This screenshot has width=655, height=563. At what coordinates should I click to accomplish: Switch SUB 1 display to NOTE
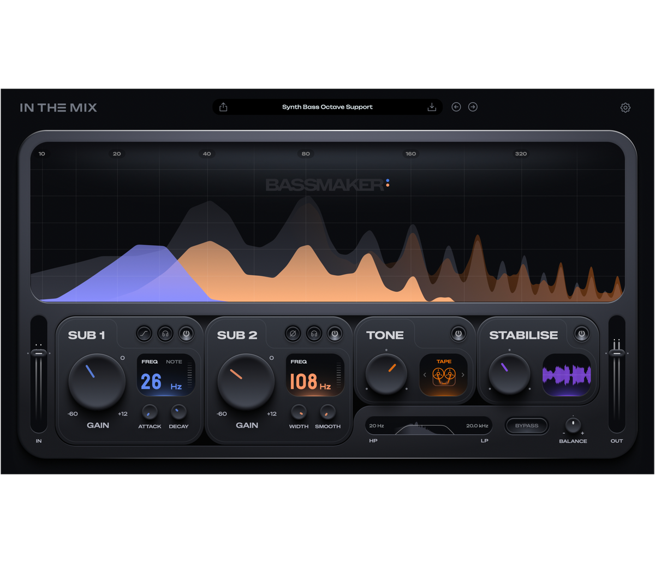coord(174,361)
